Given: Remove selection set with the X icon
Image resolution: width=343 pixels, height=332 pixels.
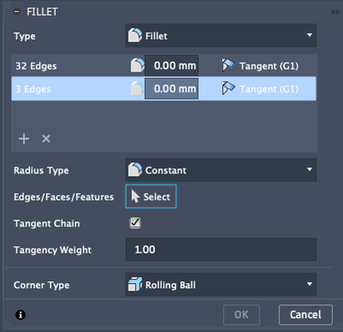Looking at the screenshot, I should (x=46, y=139).
